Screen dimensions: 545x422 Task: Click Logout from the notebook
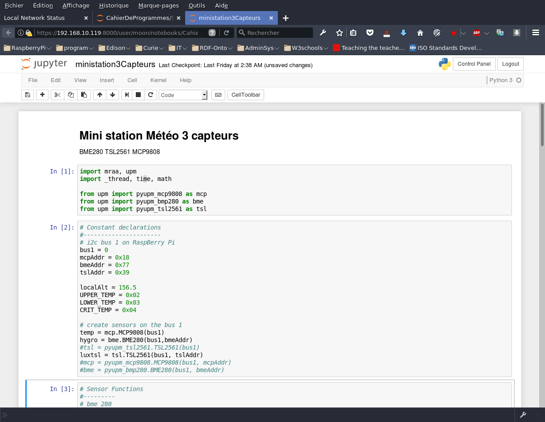pos(510,64)
